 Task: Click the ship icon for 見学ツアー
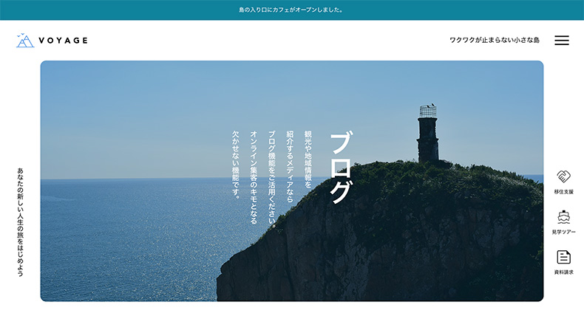pyautogui.click(x=563, y=217)
